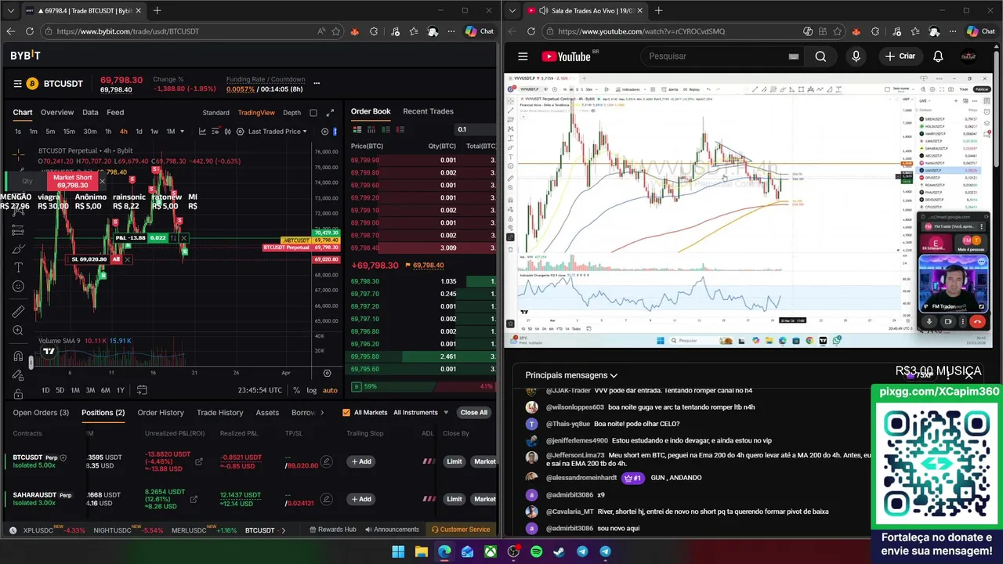Click the Windows Start button
Screen dimensions: 1003x564
pyautogui.click(x=398, y=551)
